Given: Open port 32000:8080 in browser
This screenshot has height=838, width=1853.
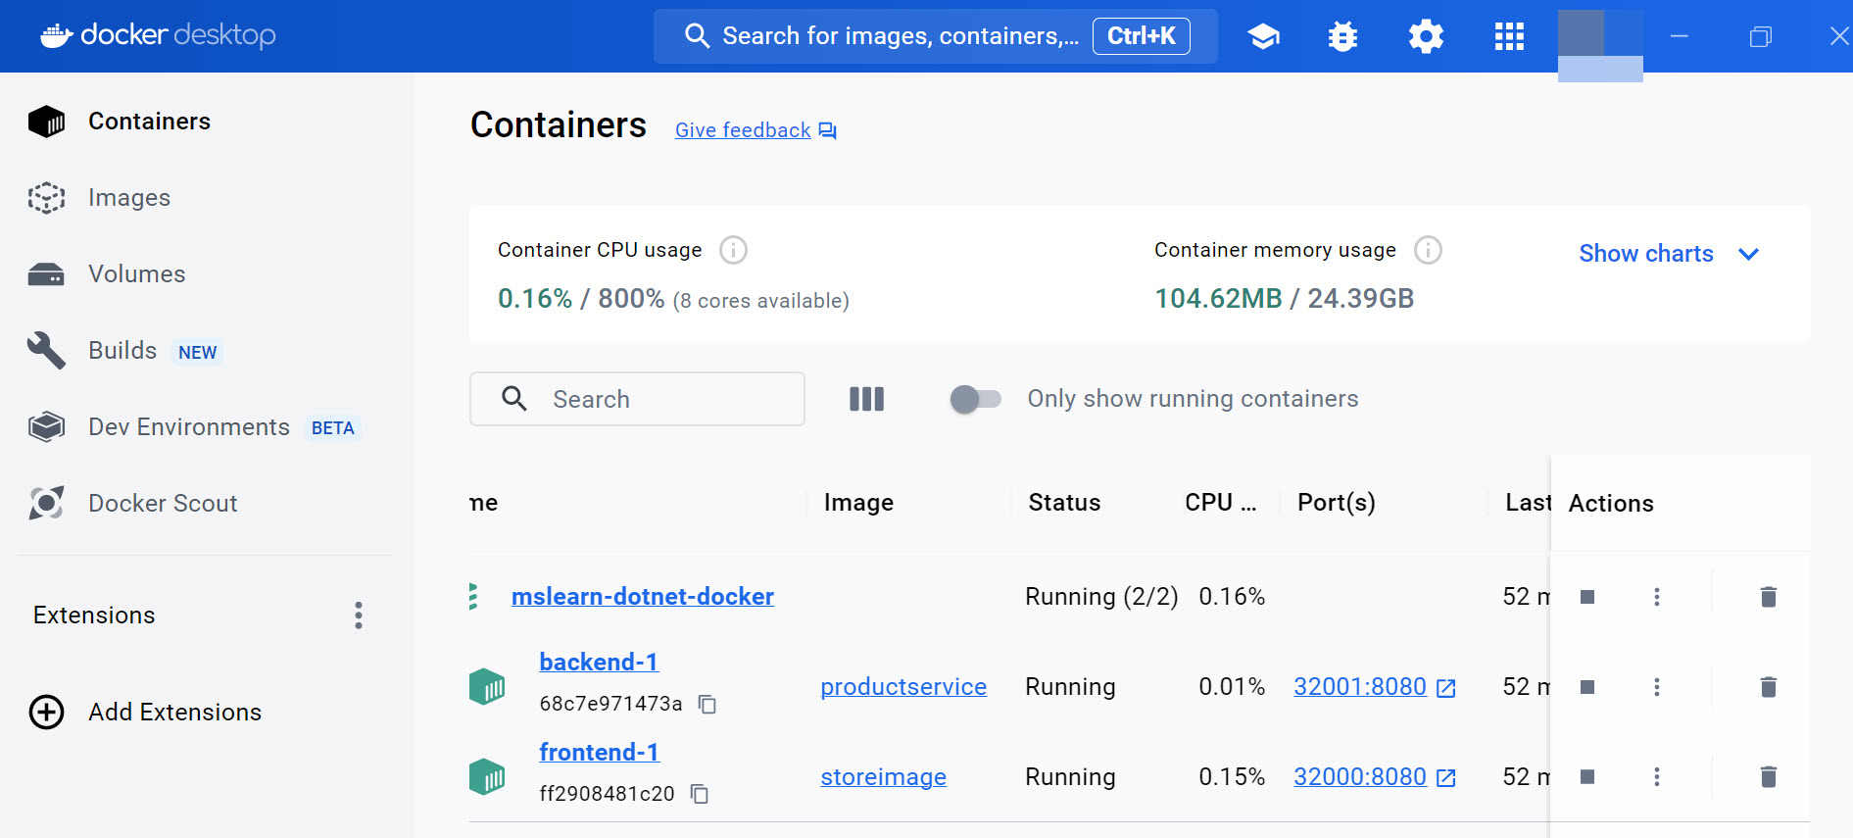Looking at the screenshot, I should click(1374, 777).
